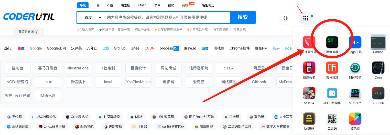390x135 pixels.
Task: Open the Linux命令手册 tool tag
Action: (x=52, y=126)
